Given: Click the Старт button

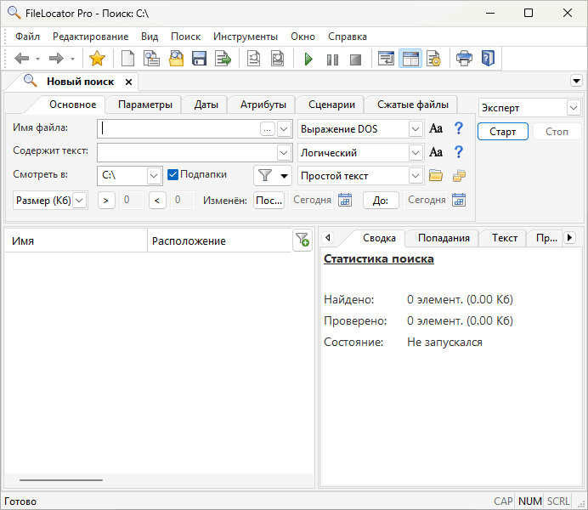Looking at the screenshot, I should (x=502, y=132).
